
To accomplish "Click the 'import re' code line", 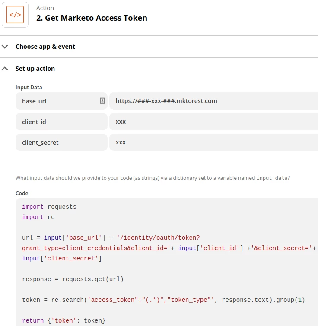I will pyautogui.click(x=38, y=217).
